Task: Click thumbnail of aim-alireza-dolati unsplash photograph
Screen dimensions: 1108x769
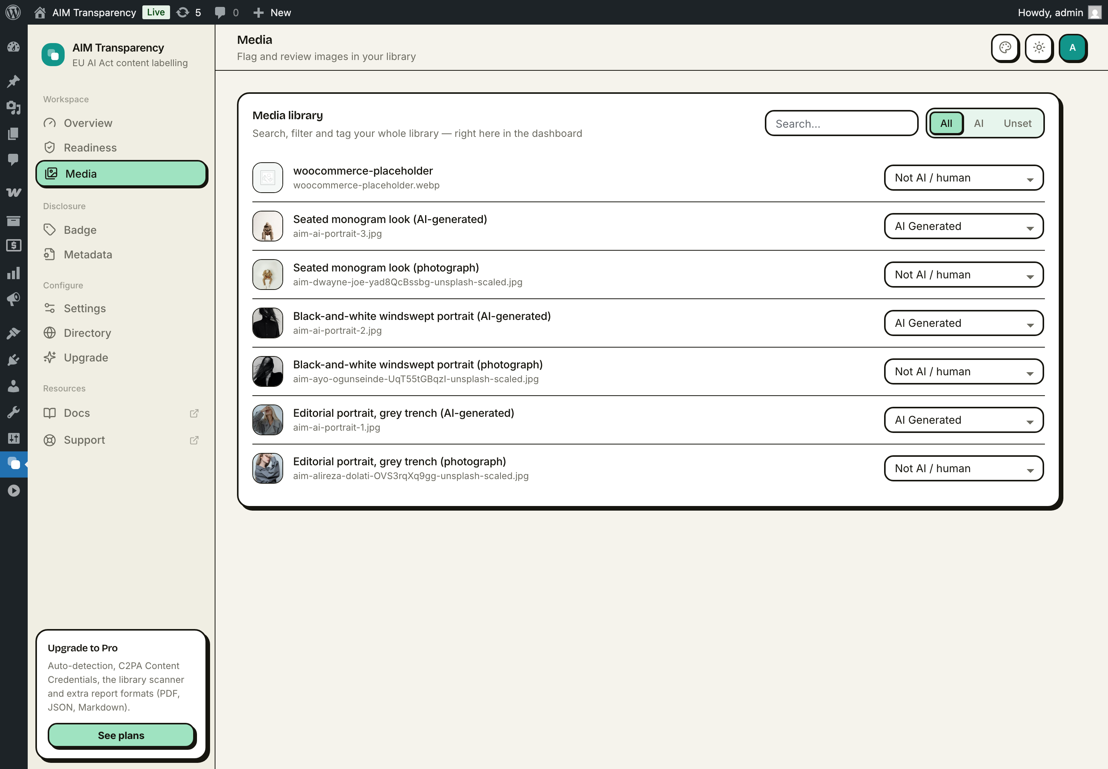Action: tap(268, 468)
